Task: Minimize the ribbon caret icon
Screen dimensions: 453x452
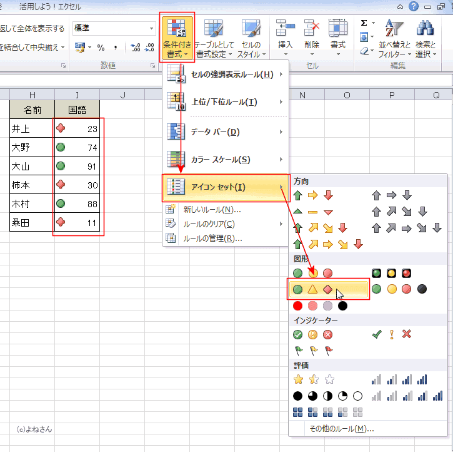Action: click(x=400, y=7)
